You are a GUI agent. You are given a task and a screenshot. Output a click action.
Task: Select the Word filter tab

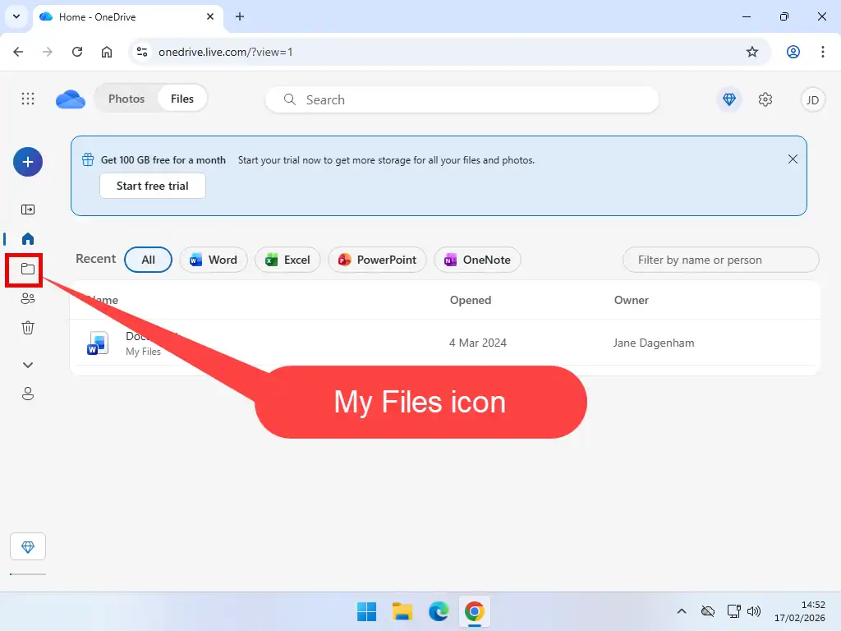click(x=213, y=260)
